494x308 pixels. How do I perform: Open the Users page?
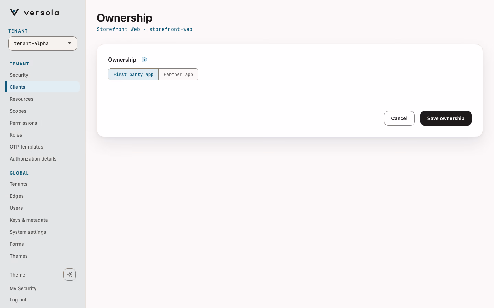point(43,208)
